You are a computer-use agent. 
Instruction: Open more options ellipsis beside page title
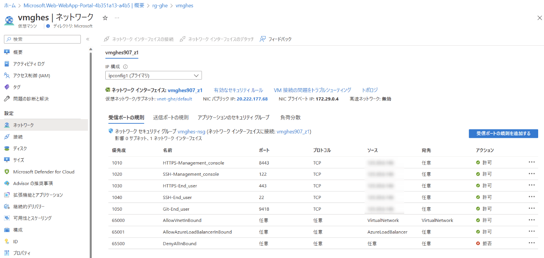[117, 18]
